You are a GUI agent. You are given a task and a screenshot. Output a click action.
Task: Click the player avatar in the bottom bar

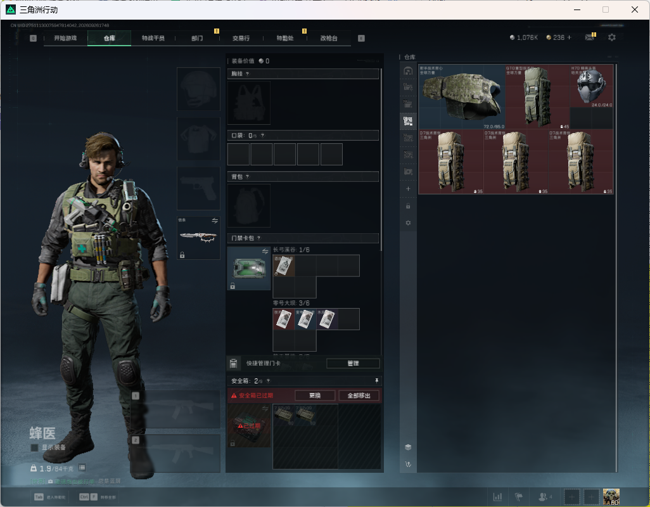[x=611, y=497]
